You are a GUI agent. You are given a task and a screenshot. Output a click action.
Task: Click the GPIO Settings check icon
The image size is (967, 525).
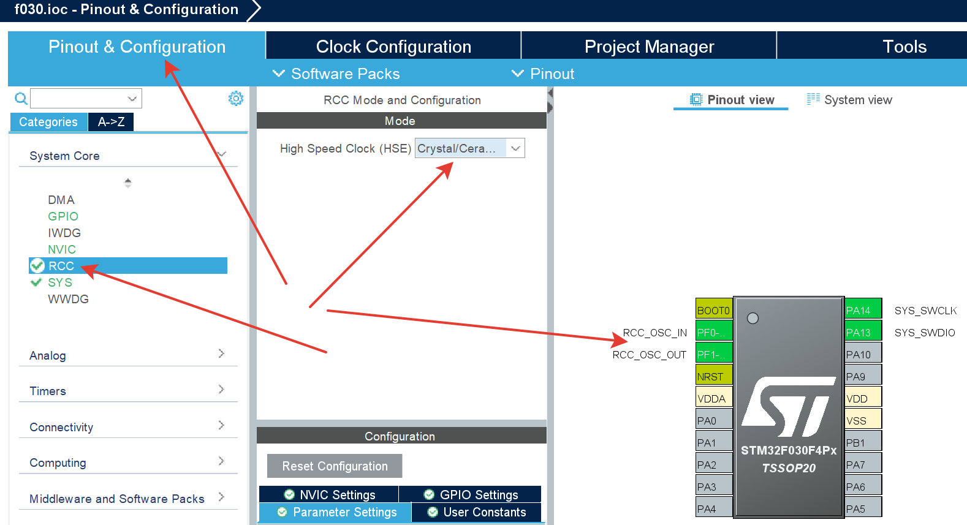(x=430, y=494)
